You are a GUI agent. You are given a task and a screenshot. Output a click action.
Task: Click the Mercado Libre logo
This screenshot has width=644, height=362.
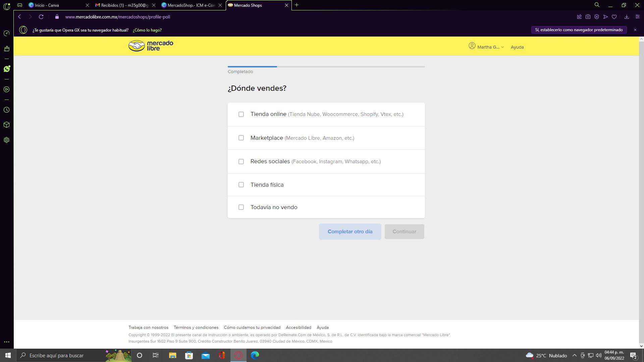151,46
